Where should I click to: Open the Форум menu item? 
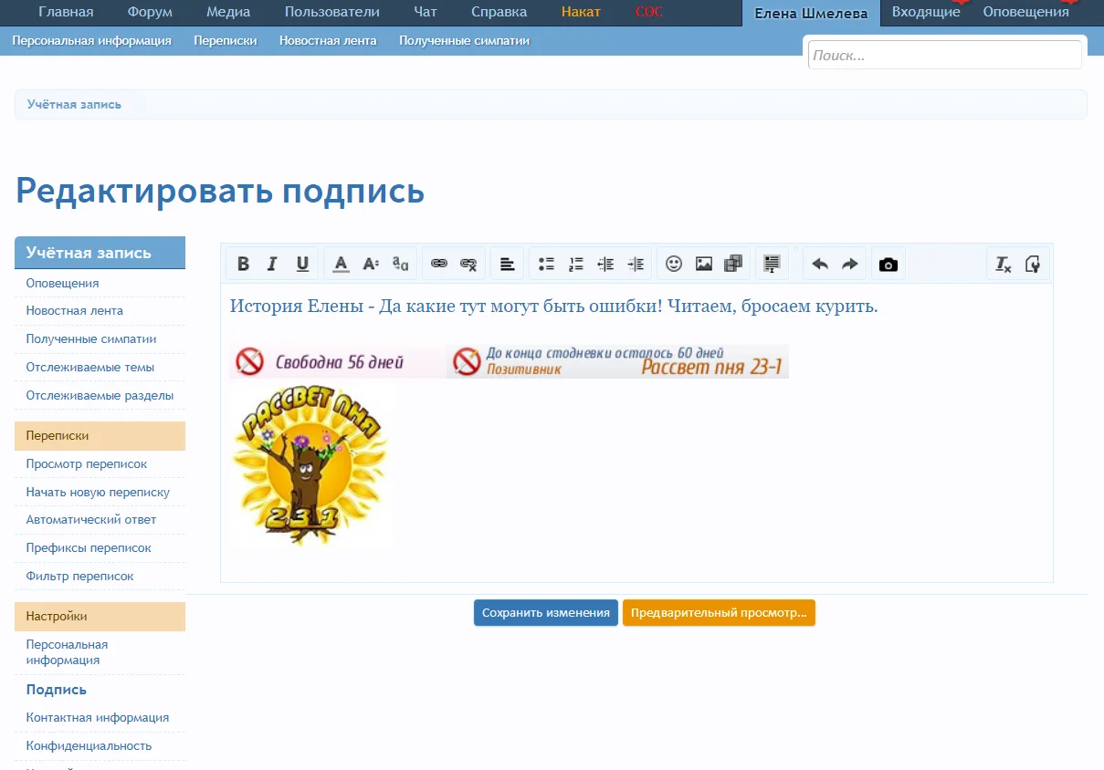pyautogui.click(x=149, y=12)
